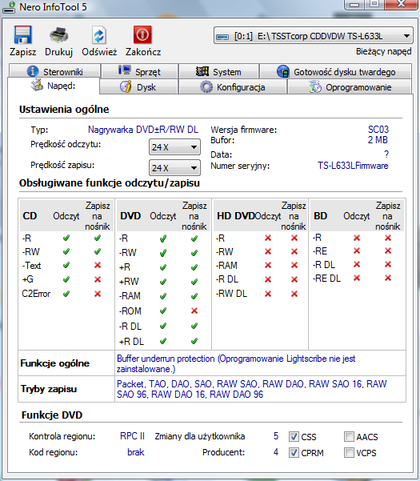Viewport: 420px width, 481px height.
Task: Switch to the Sterowniki tab
Action: click(55, 71)
